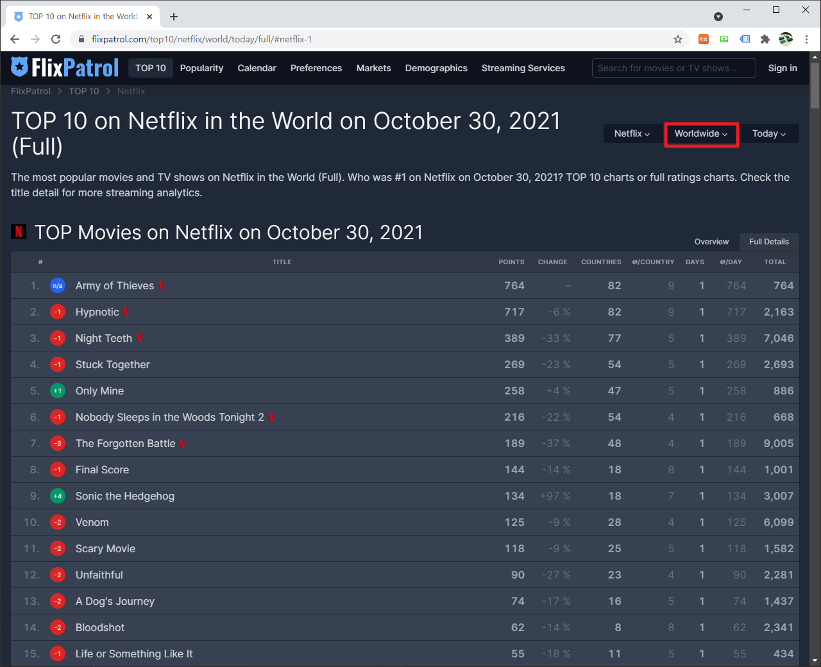Click the -2 badge next to Venom
The width and height of the screenshot is (821, 667).
point(58,522)
